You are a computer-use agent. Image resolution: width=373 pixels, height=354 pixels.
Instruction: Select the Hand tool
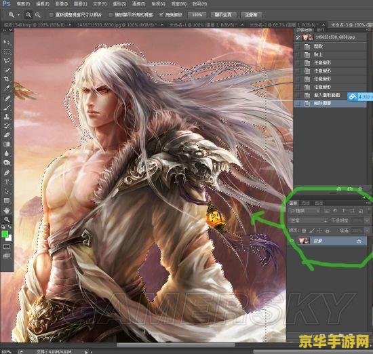7,210
